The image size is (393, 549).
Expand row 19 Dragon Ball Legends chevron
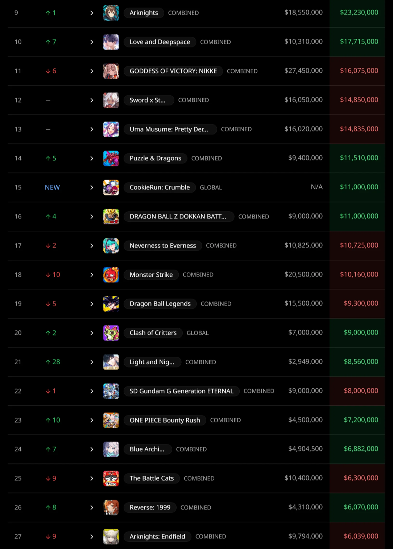tap(92, 304)
